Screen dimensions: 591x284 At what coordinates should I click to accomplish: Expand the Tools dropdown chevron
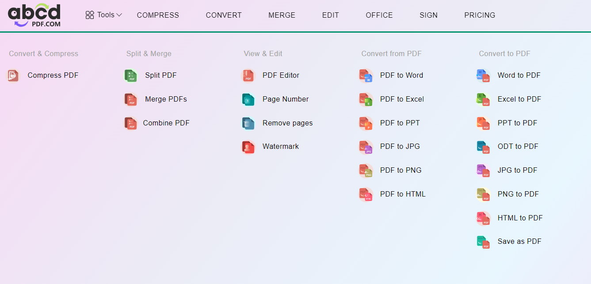pyautogui.click(x=119, y=15)
